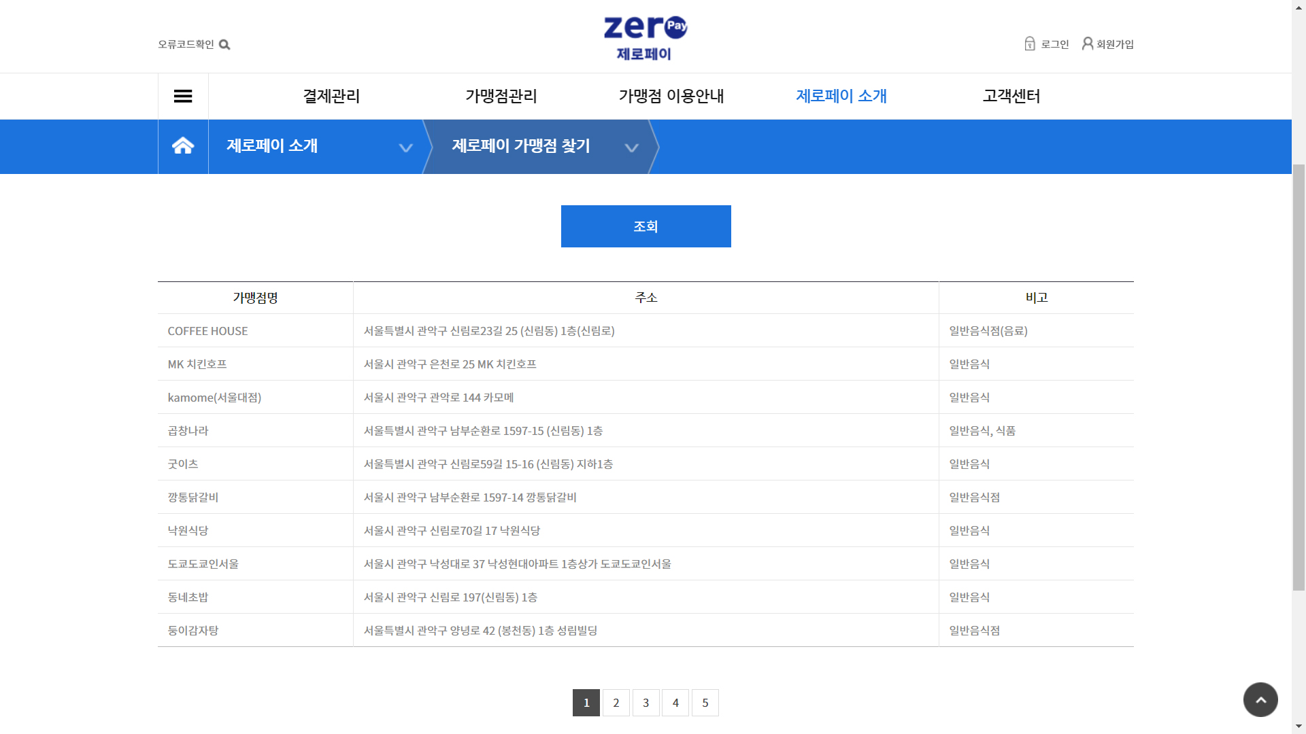Open the 가맹점 이용안내 menu
Viewport: 1306px width, 734px height.
pos(671,96)
